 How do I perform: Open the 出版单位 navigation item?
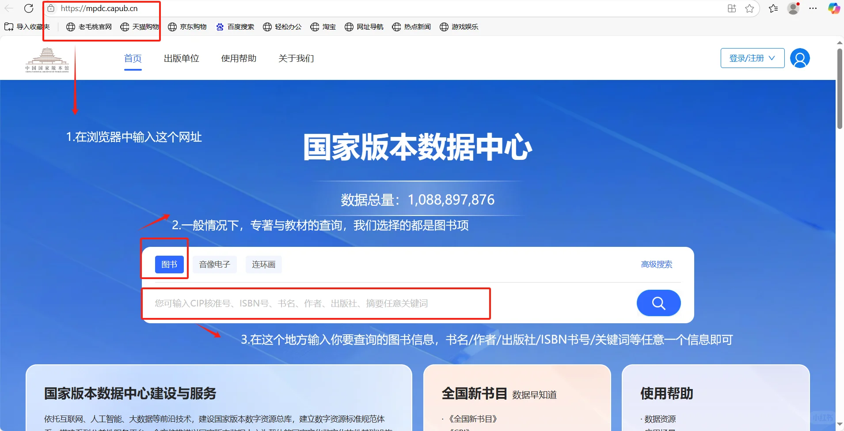click(x=182, y=58)
